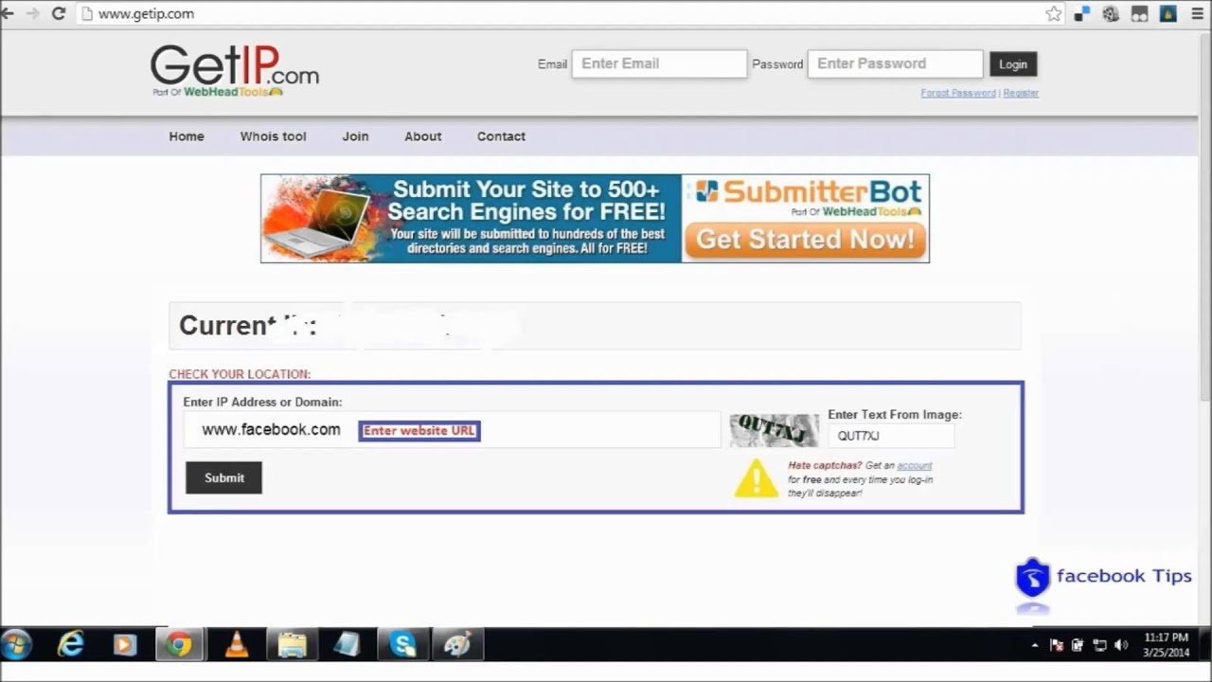Focus the Enter Password field

[895, 63]
